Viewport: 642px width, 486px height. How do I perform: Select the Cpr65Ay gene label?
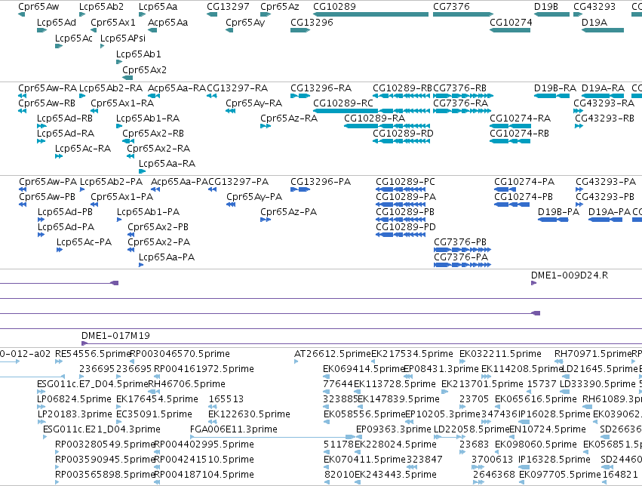[245, 23]
